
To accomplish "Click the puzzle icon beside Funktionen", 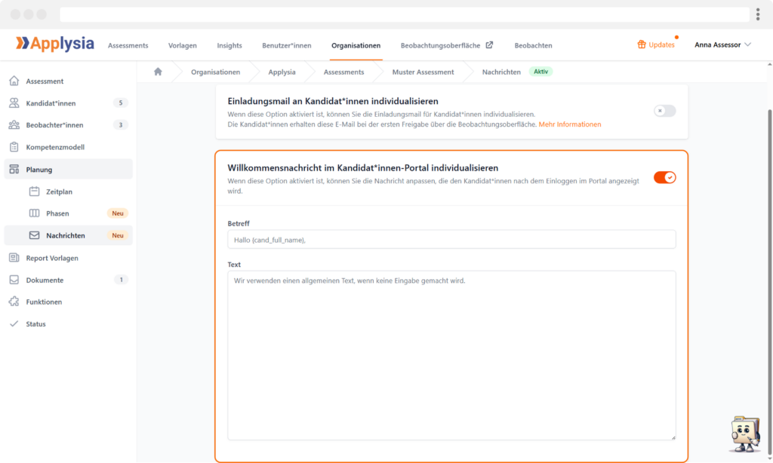I will (14, 302).
